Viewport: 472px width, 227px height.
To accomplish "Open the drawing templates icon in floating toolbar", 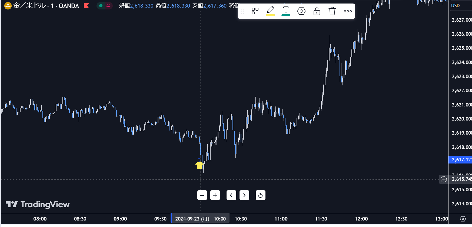I will [x=255, y=11].
